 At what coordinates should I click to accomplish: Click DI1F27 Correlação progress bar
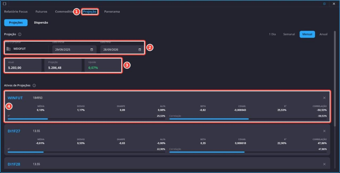point(248,152)
